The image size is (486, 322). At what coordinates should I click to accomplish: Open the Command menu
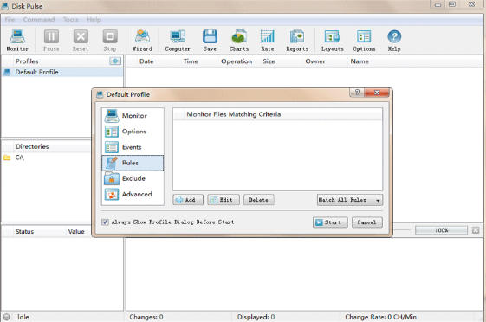click(x=39, y=20)
